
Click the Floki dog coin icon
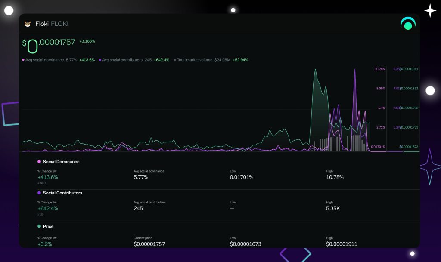(x=28, y=24)
